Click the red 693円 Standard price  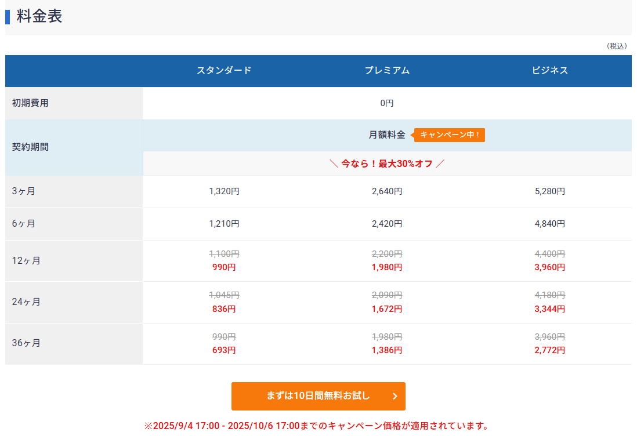(x=224, y=350)
